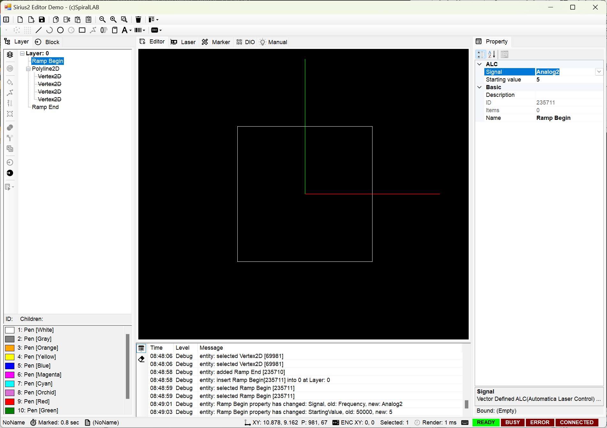Click the keyboard icon in the status bar

click(x=465, y=423)
